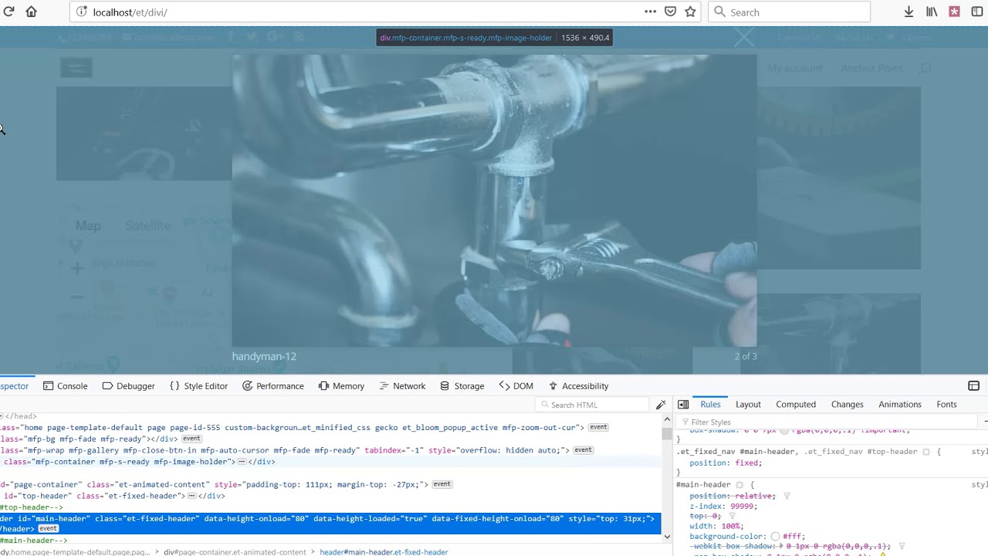Edit the position: fixed declaration value
988x556 pixels.
747,463
